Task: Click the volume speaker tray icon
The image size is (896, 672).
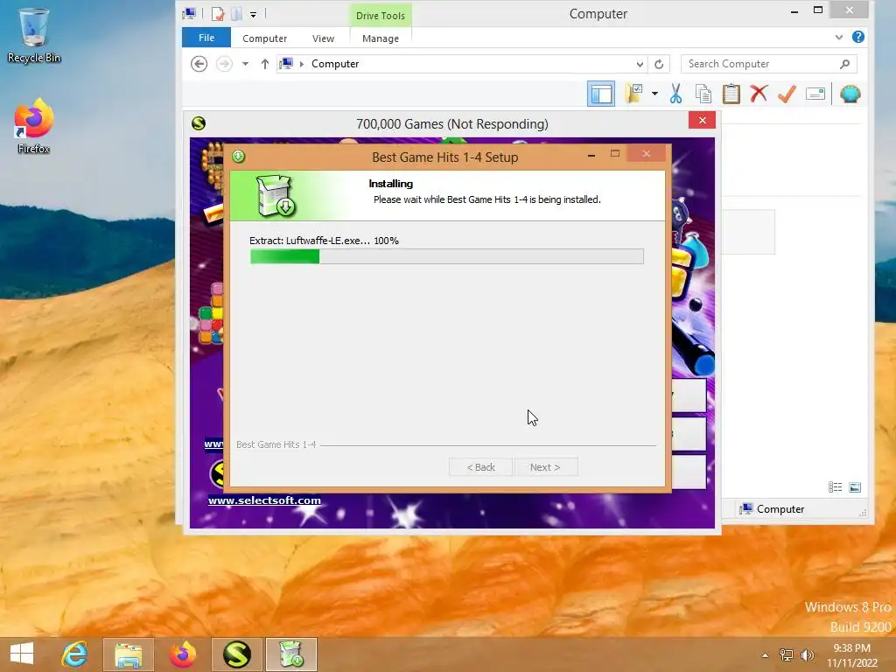Action: point(807,655)
